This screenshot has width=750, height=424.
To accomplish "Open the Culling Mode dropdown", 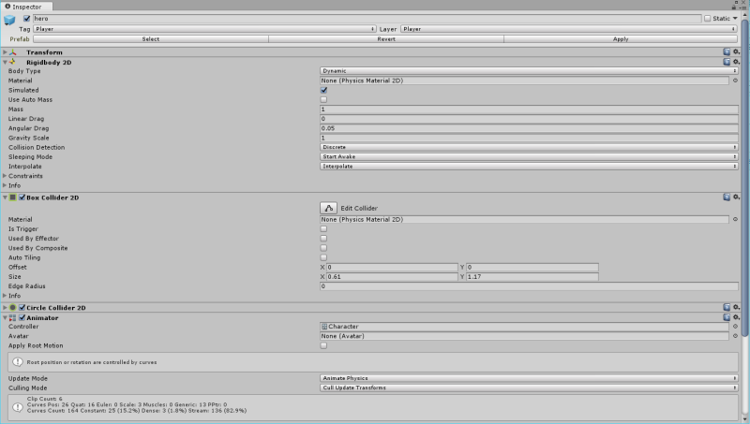I will (529, 387).
